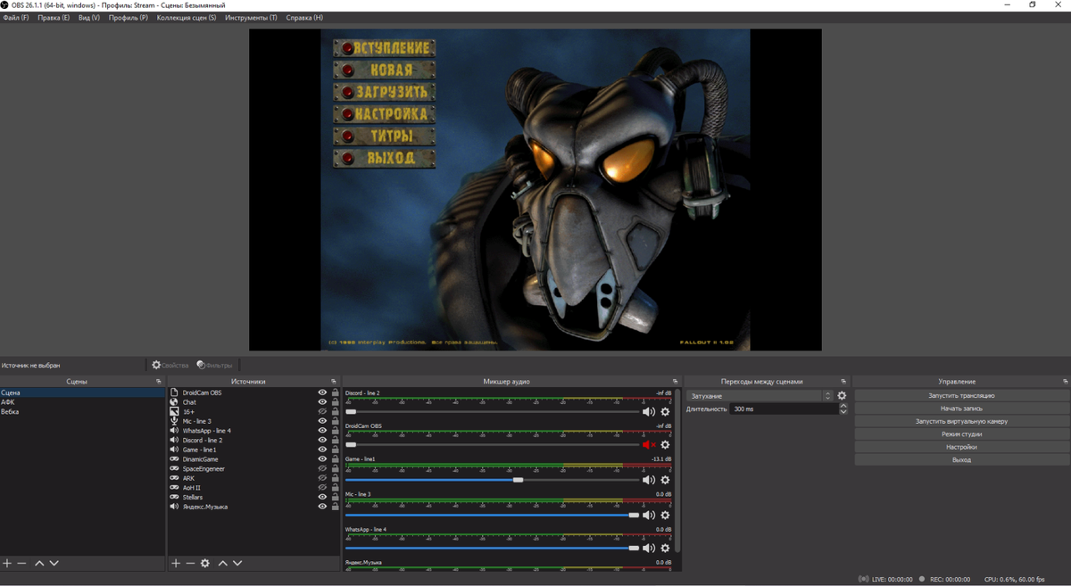This screenshot has width=1071, height=586.
Task: Open the Файл (F) menu
Action: (x=16, y=18)
